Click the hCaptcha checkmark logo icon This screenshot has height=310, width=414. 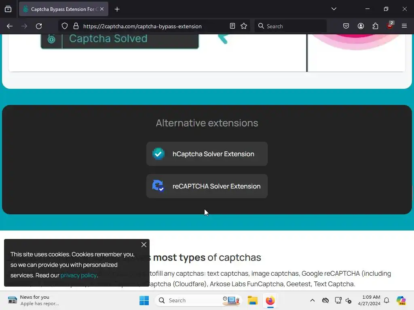pyautogui.click(x=158, y=154)
